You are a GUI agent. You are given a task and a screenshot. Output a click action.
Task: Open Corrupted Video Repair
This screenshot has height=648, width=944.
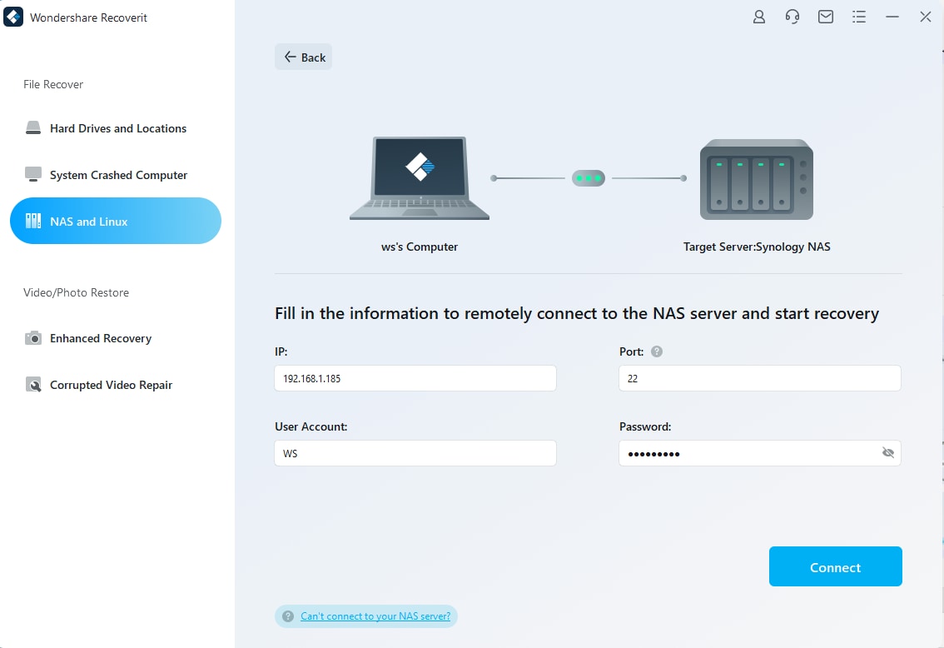point(116,385)
